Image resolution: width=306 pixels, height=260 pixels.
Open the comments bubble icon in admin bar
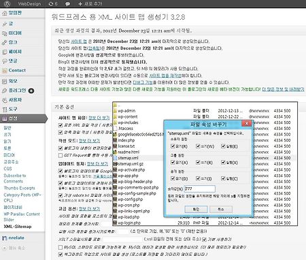pyautogui.click(x=67, y=4)
